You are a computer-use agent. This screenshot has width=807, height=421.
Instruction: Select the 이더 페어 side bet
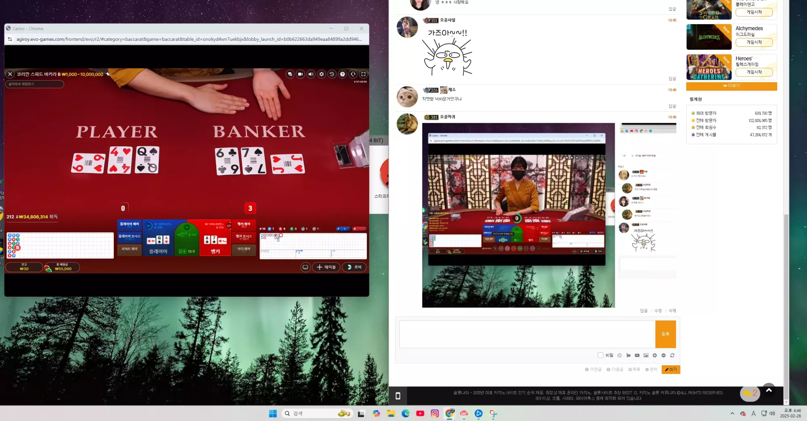pos(244,249)
